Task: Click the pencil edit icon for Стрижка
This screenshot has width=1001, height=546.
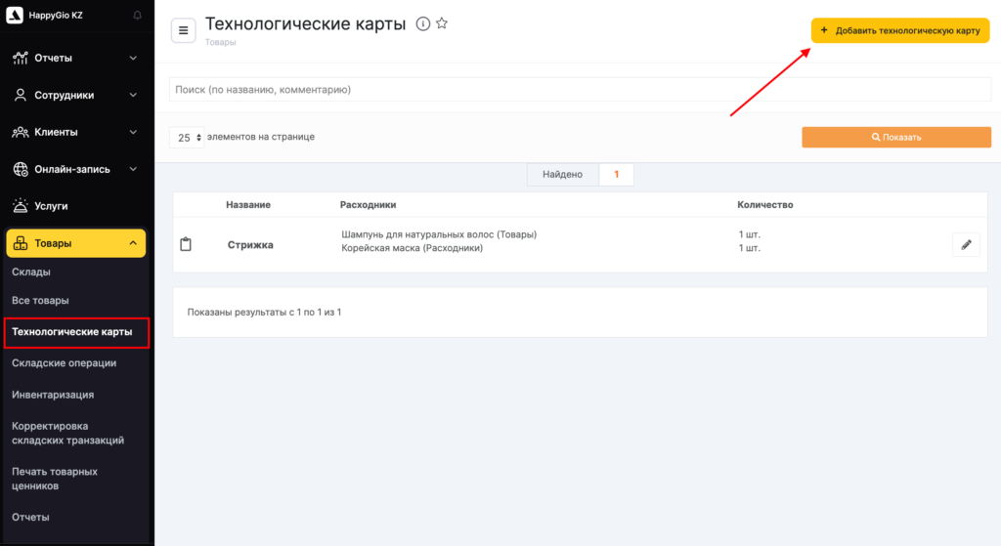Action: pos(966,245)
